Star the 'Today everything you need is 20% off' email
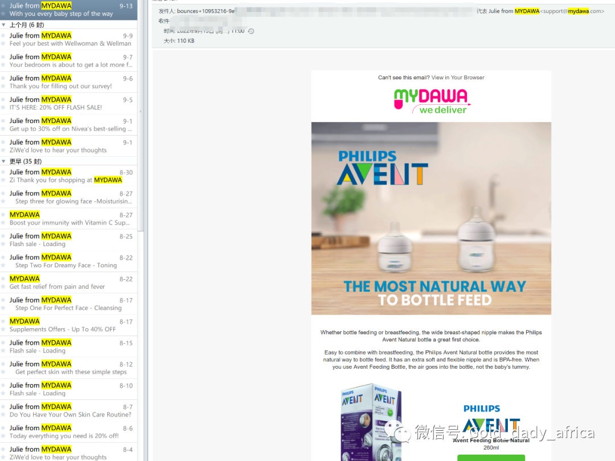Screen dimensions: 615x461 [x=3, y=436]
